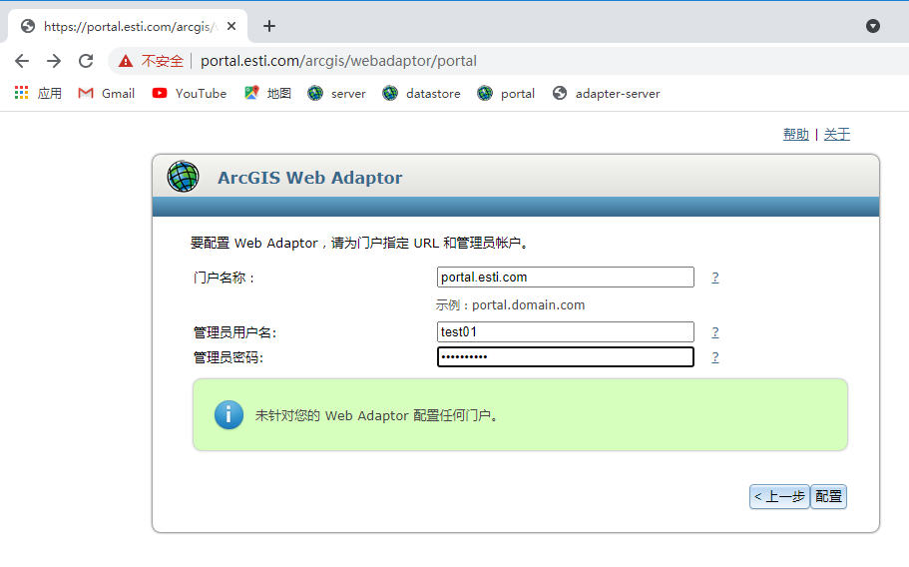Click the browser back arrow
This screenshot has height=567, width=909.
pos(22,61)
